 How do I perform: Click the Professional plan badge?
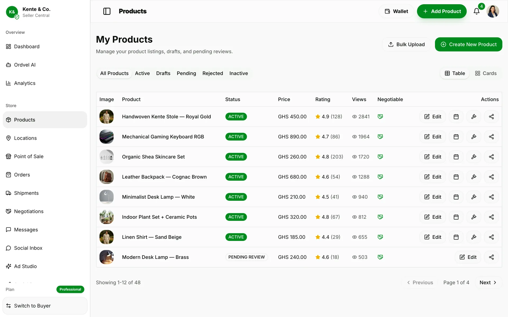tap(70, 289)
